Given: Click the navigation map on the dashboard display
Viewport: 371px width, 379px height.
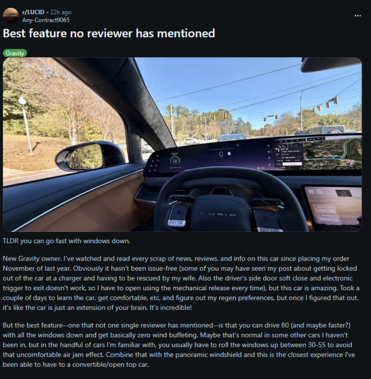Looking at the screenshot, I should pos(332,153).
